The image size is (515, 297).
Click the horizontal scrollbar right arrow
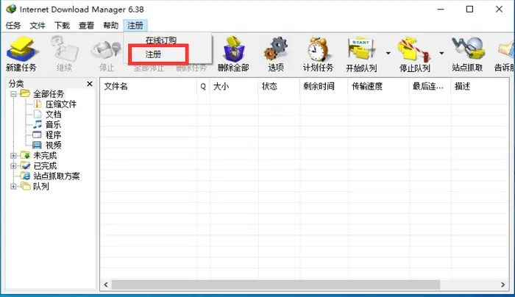[502, 285]
